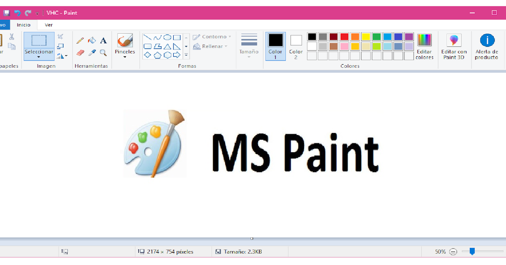Select the Pencil tool
506x265 pixels.
(80, 41)
